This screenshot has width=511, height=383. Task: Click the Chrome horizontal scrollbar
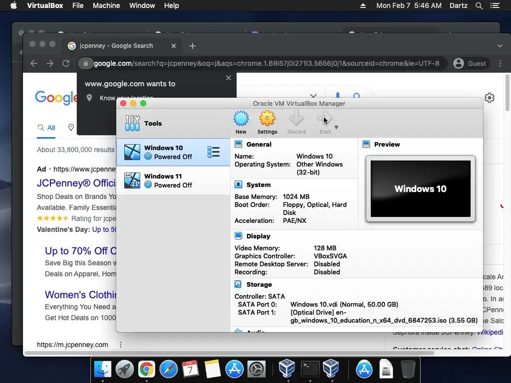[229, 353]
